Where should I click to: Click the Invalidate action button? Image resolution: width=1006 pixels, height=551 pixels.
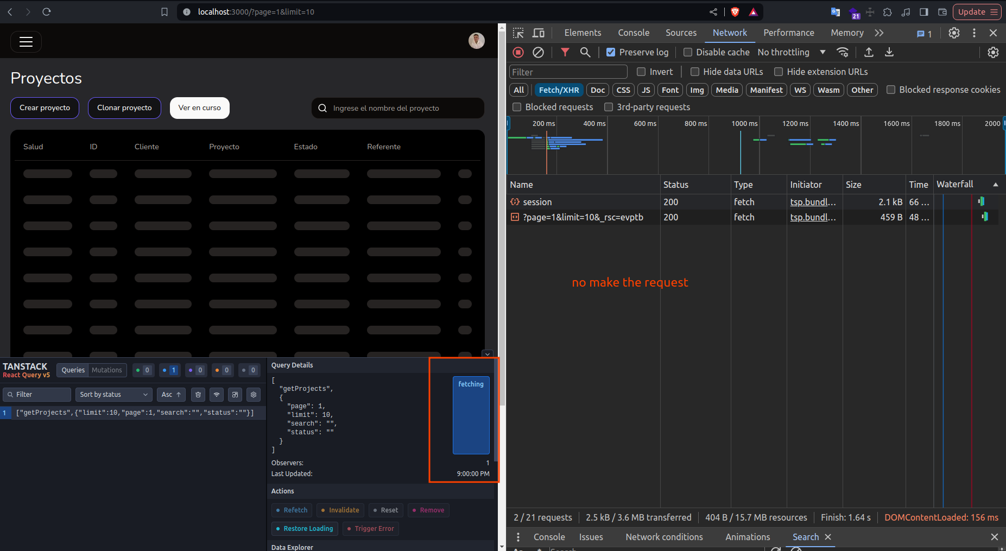tap(340, 510)
